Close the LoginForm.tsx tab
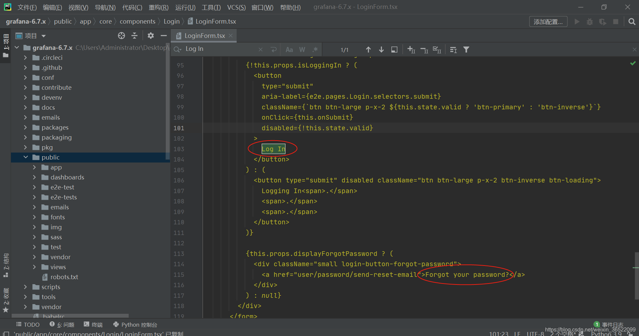The width and height of the screenshot is (639, 336). [x=231, y=36]
